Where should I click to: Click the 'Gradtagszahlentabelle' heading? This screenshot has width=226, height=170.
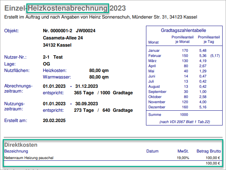(183, 30)
